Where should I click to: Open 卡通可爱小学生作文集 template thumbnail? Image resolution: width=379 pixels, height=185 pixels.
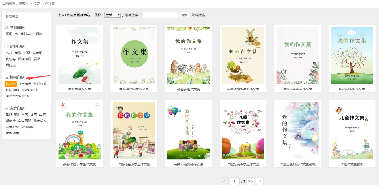(134, 130)
